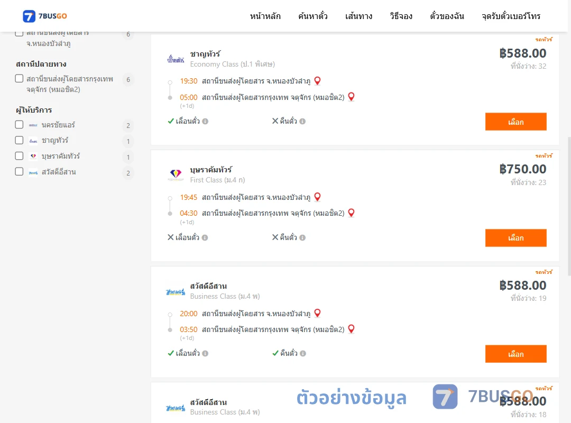Open map pin for 19:30 departure station
This screenshot has width=571, height=423.
(x=318, y=80)
